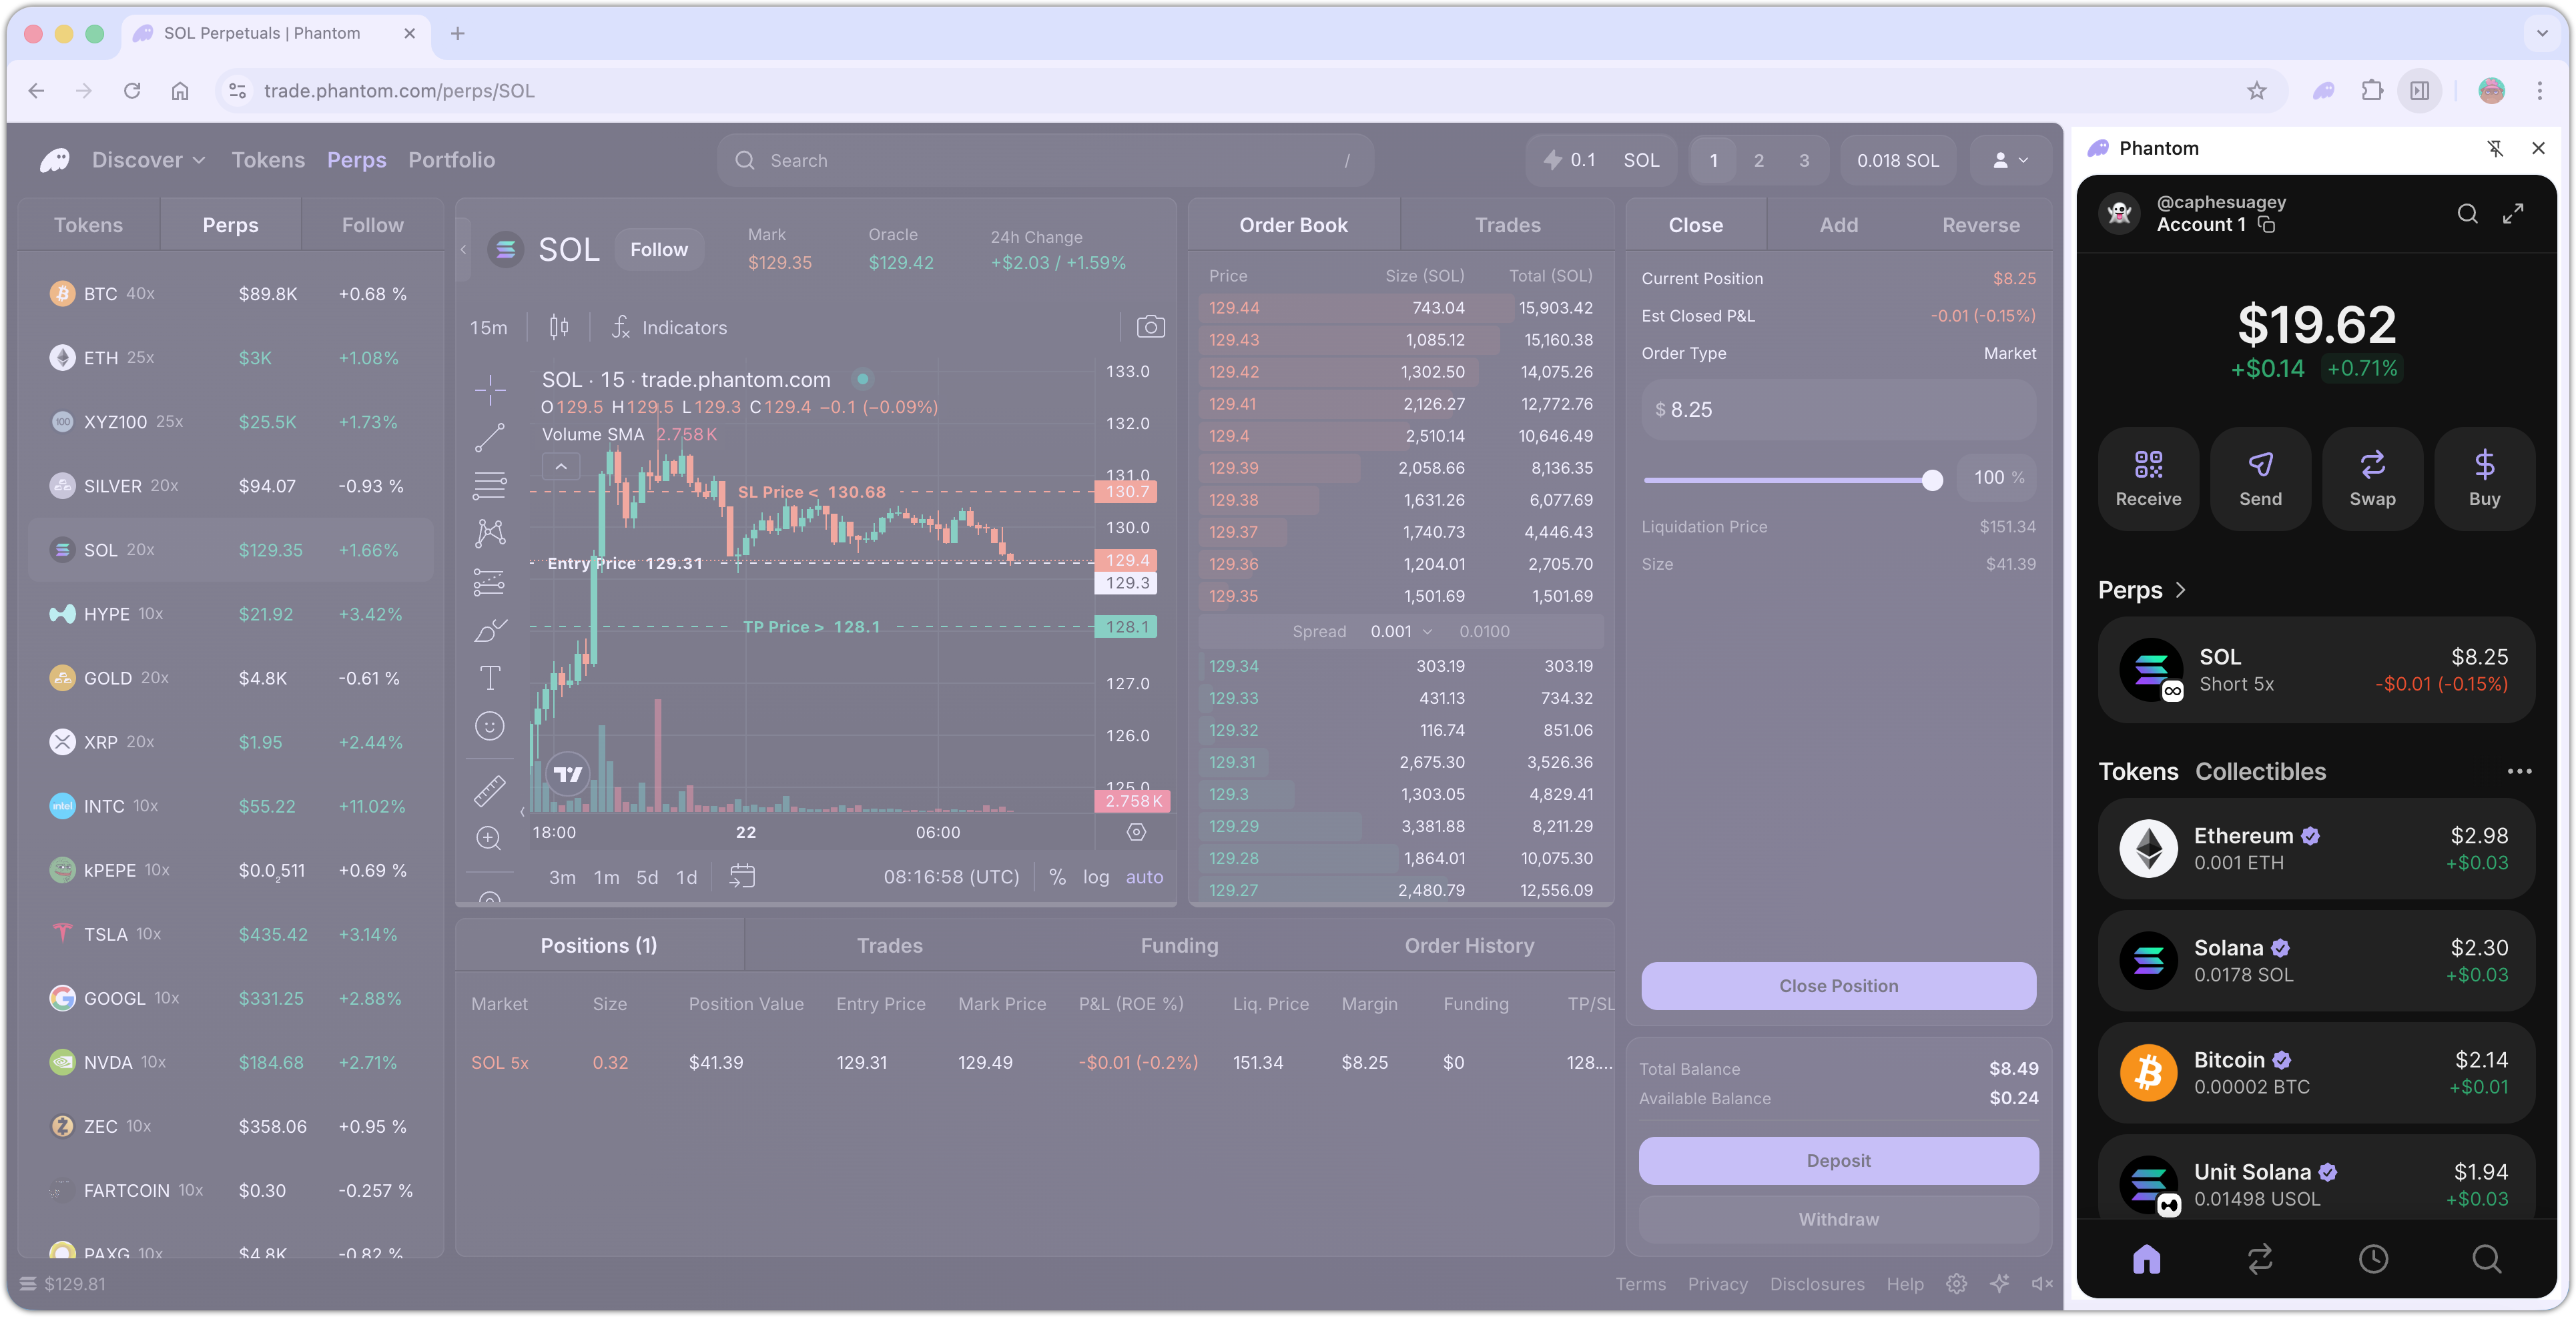Click the Close Position button
The height and width of the screenshot is (1317, 2576).
pyautogui.click(x=1837, y=986)
